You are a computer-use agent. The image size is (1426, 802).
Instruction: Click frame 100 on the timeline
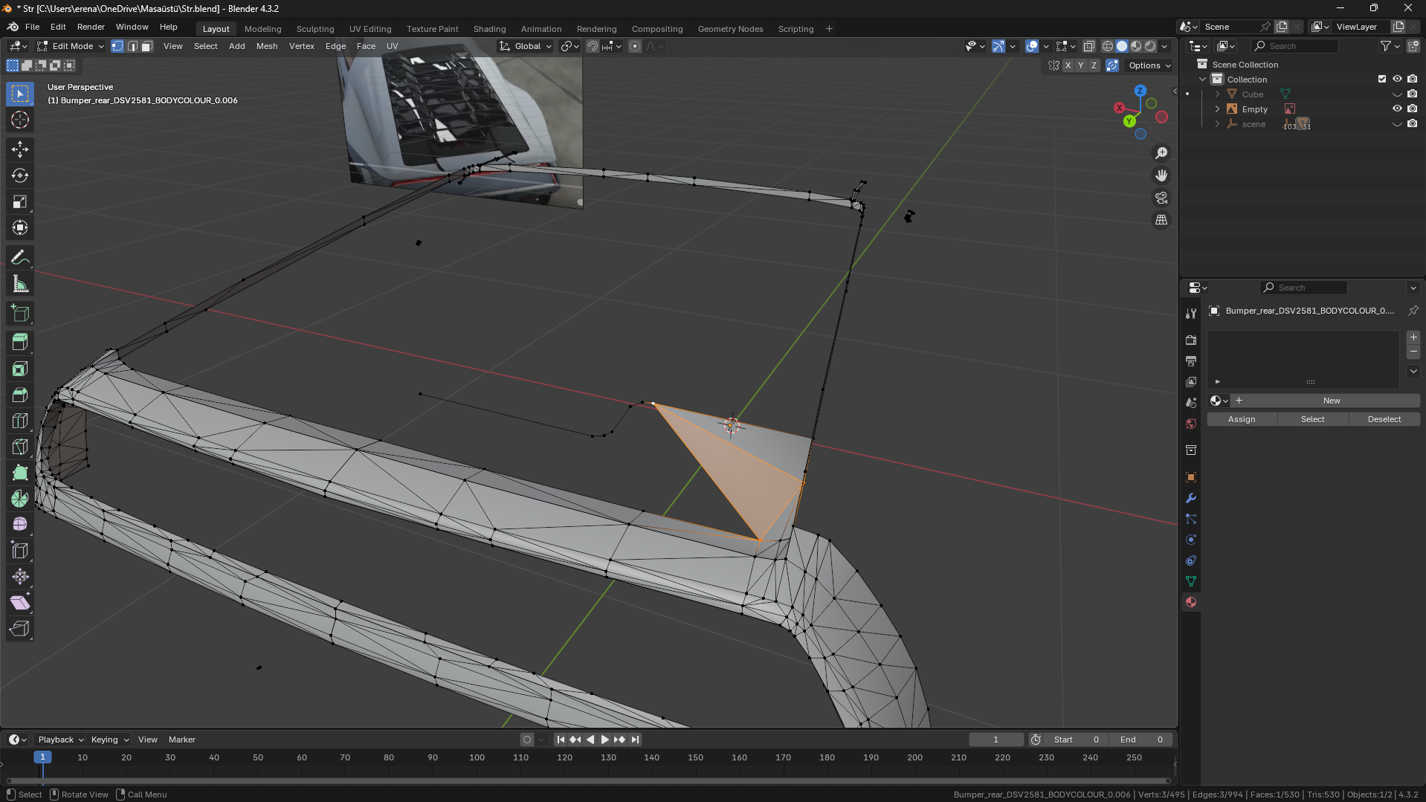click(x=477, y=757)
